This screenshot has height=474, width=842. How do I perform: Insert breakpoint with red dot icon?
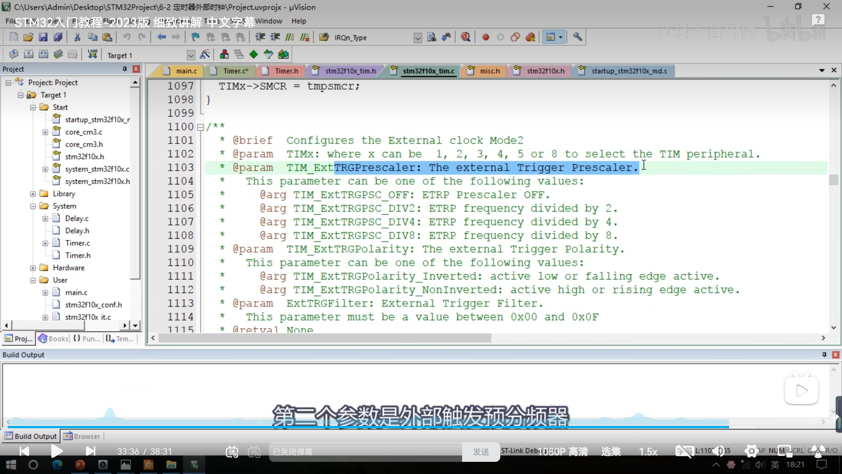(485, 37)
